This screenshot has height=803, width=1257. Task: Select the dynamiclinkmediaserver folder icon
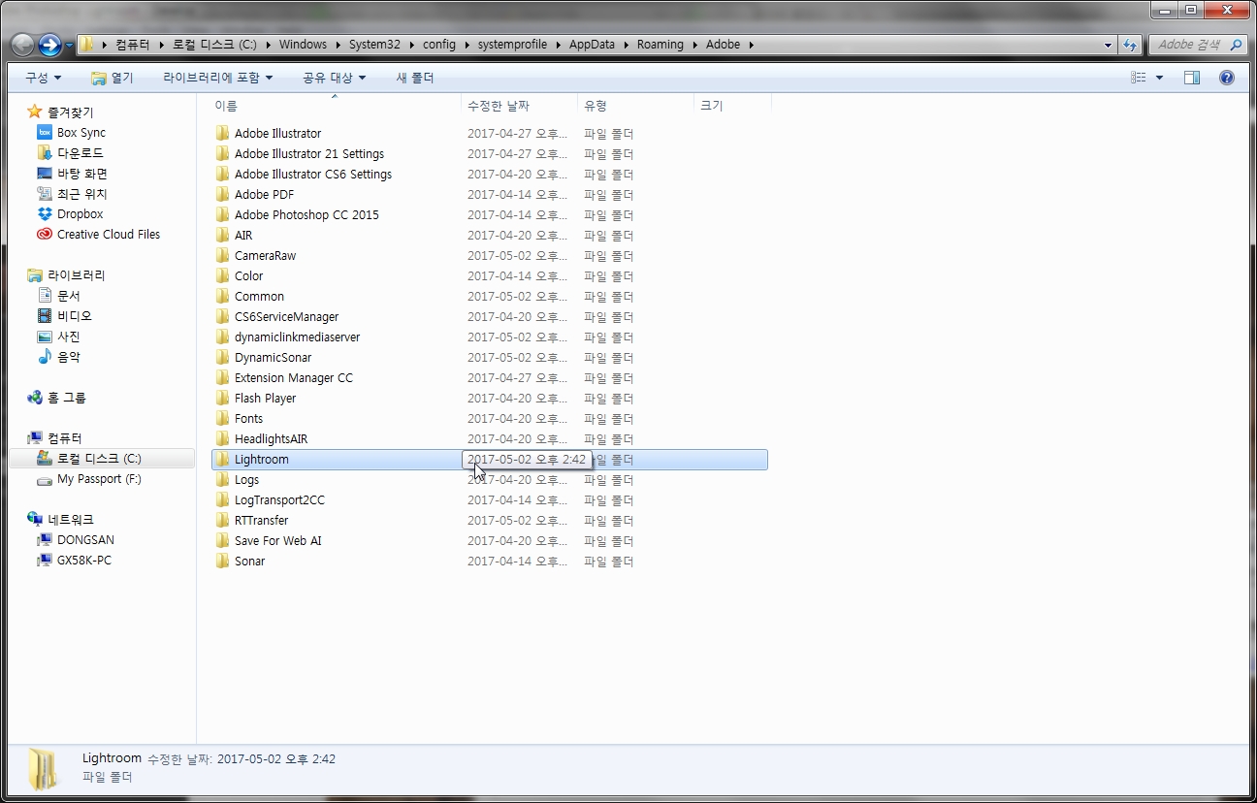(222, 337)
